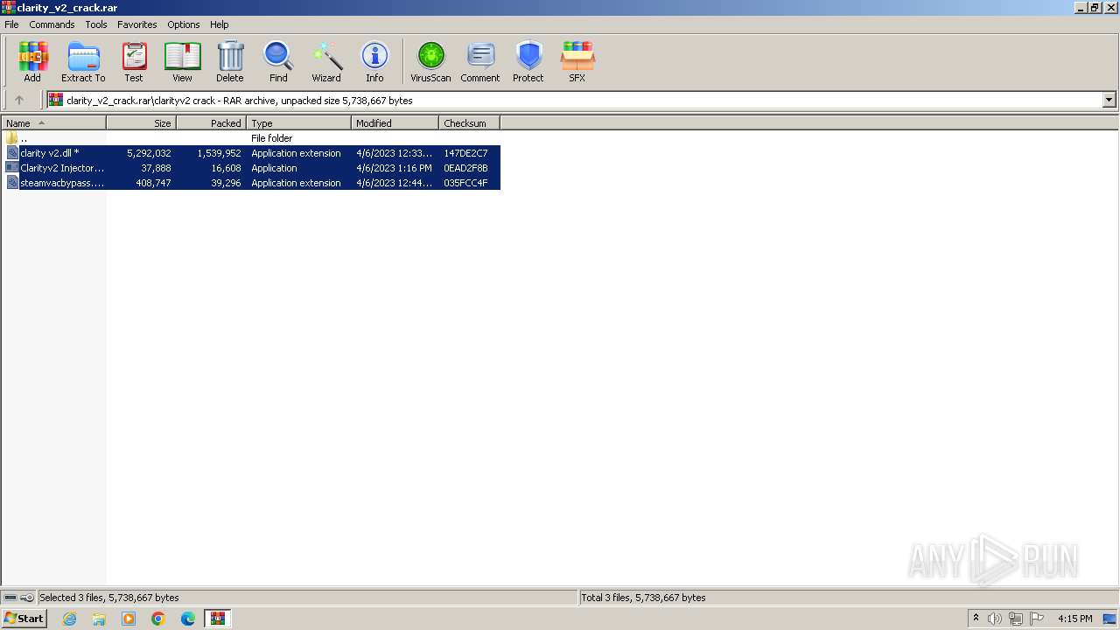The height and width of the screenshot is (630, 1120).
Task: Click the volume speaker tray icon
Action: [x=995, y=619]
